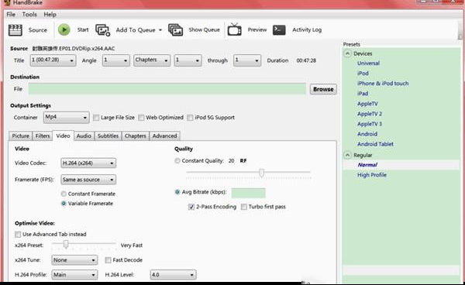
Task: Select the Normal preset
Action: (x=367, y=165)
